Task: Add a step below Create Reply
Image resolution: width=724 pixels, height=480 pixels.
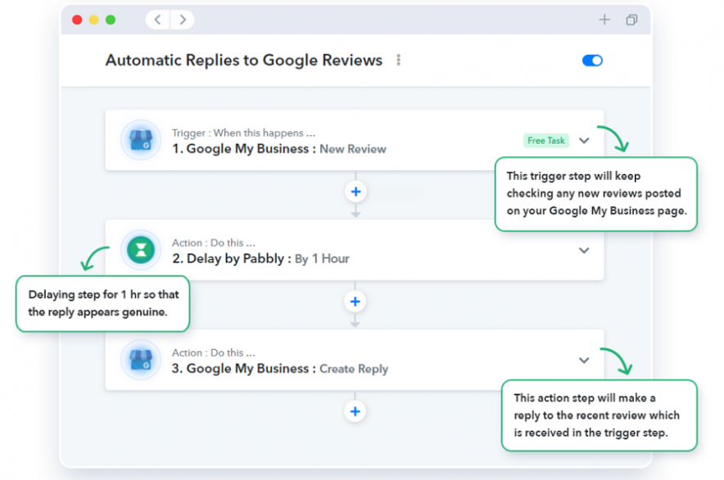Action: pos(355,411)
